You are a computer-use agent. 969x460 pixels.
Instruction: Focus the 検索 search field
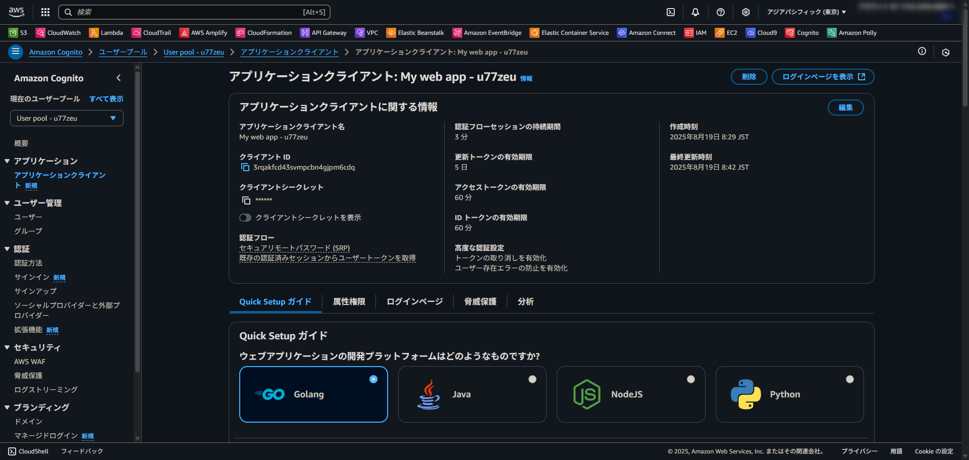click(194, 12)
